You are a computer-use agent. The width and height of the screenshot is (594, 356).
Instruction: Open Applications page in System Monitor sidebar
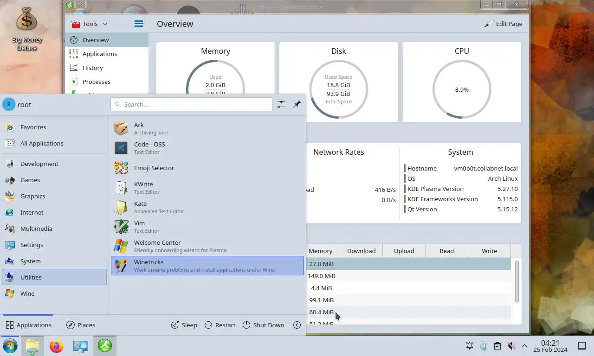(x=107, y=54)
